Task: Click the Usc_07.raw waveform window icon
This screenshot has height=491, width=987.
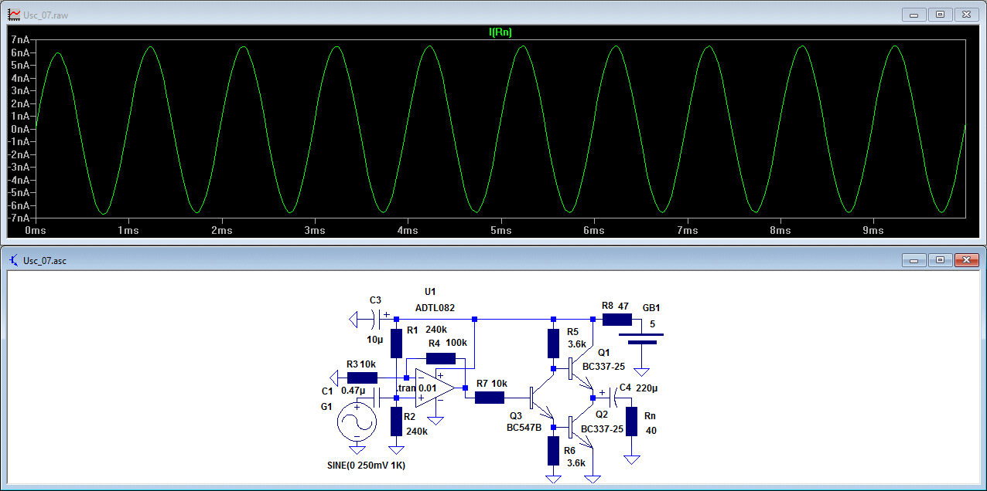Action: point(12,15)
